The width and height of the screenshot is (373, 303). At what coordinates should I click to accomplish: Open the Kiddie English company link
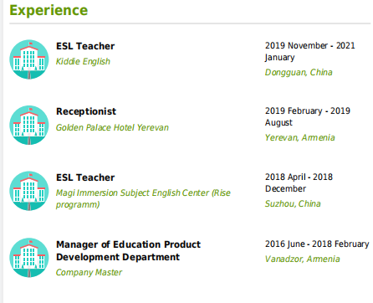pos(83,61)
